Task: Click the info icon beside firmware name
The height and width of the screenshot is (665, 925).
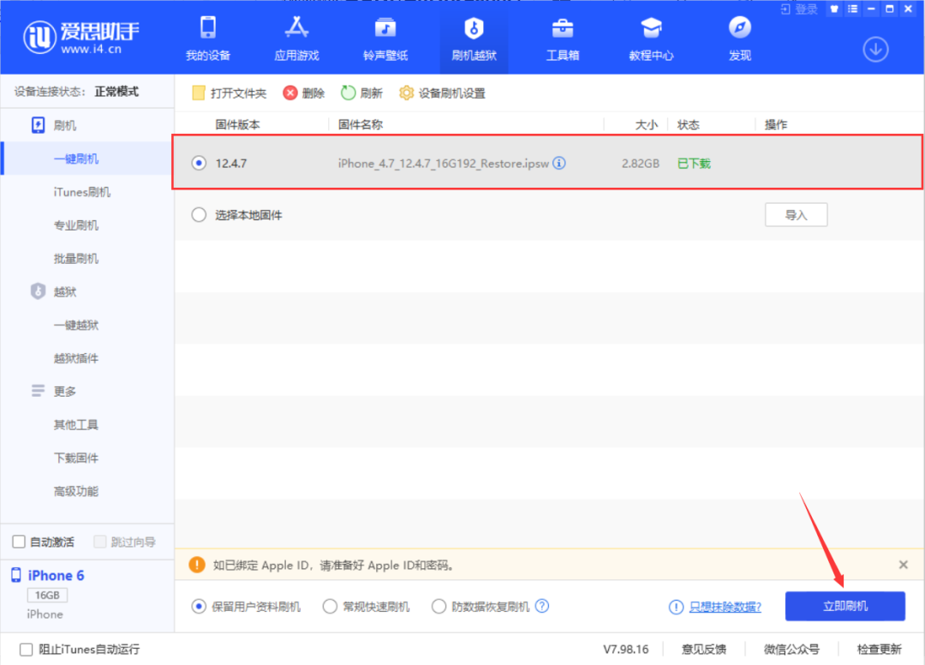Action: (559, 163)
